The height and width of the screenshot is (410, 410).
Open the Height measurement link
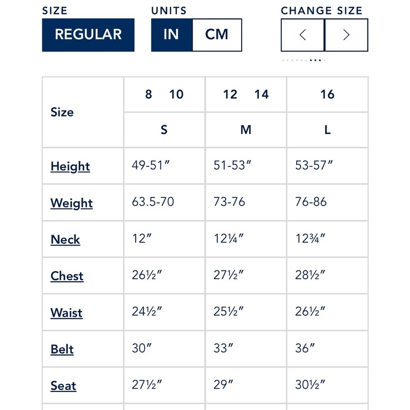(x=70, y=166)
